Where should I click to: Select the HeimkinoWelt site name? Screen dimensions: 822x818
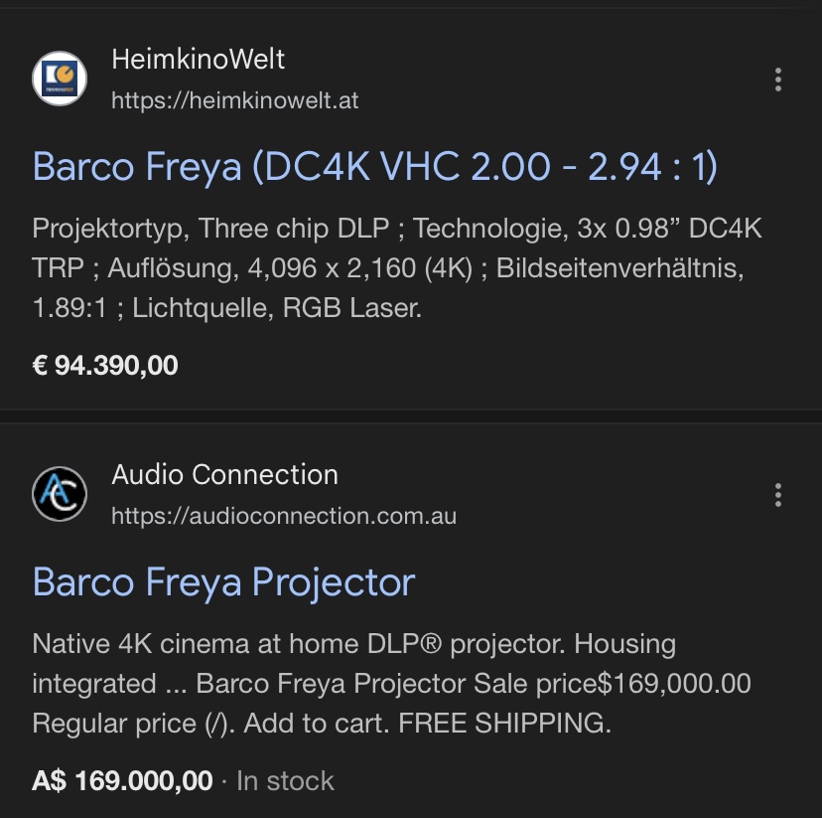199,59
